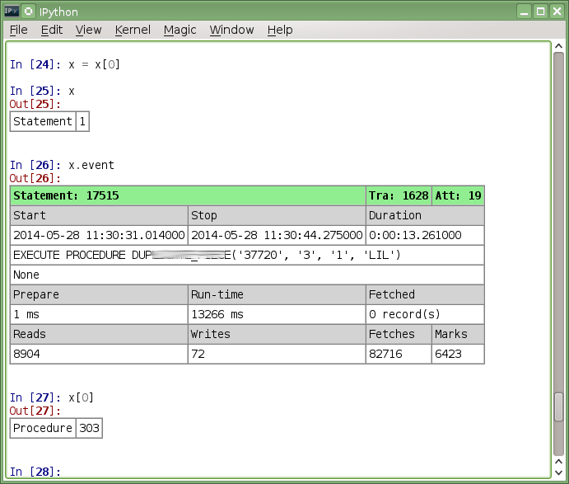Click the EXECUTE PROCEDURE statement row
Viewport: 569px width, 484px height.
click(x=247, y=255)
